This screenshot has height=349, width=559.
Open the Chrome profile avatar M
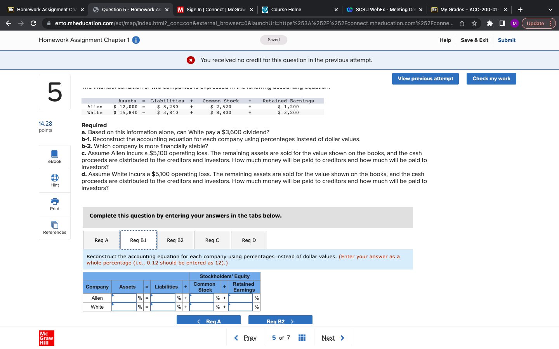point(515,23)
